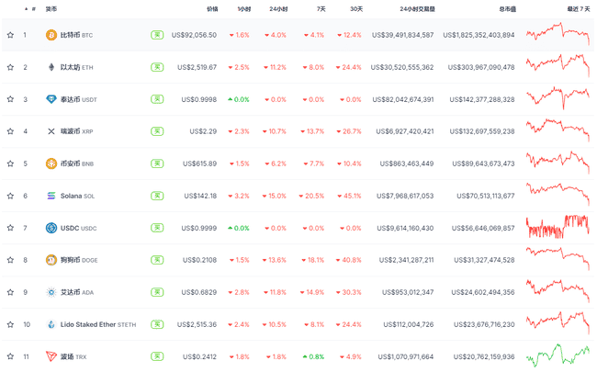The width and height of the screenshot is (597, 372).
Task: Click the XRP coin logo
Action: tap(51, 131)
